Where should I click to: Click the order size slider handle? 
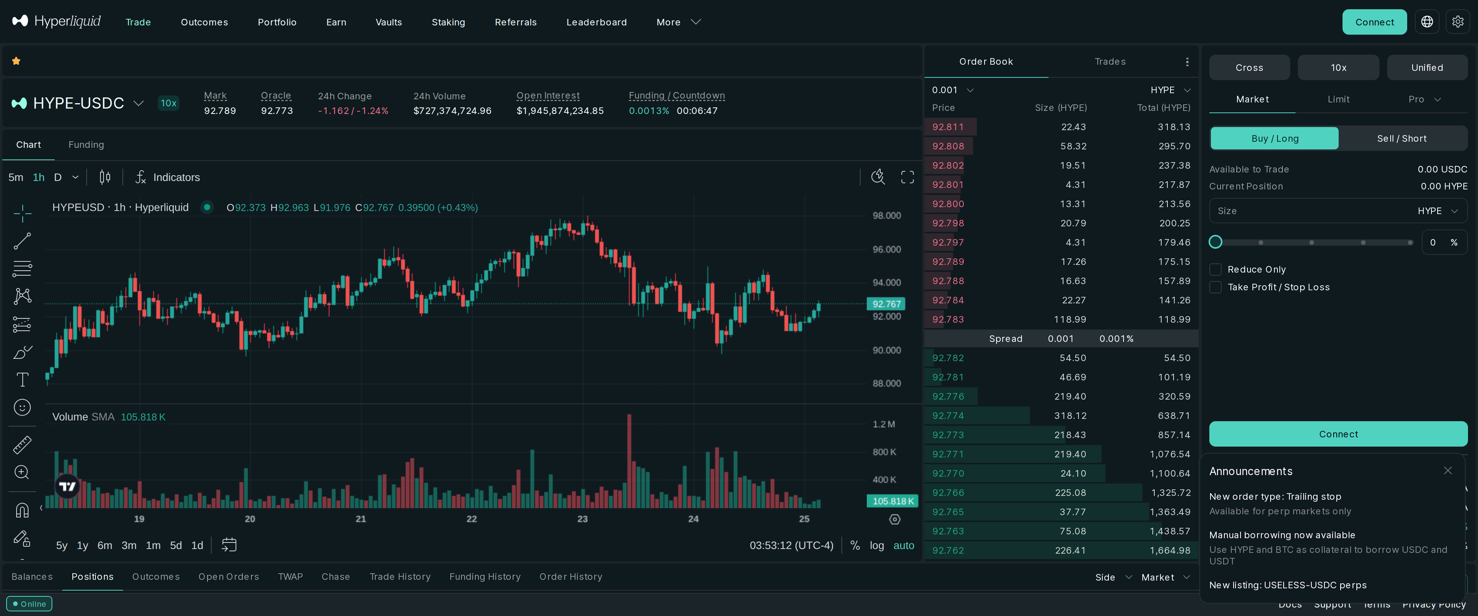[1215, 242]
